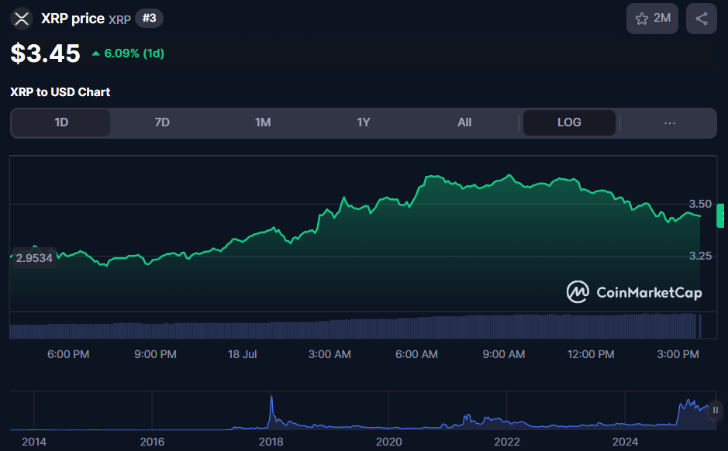
Task: Click the 2024 label on overview timeline
Action: click(625, 441)
